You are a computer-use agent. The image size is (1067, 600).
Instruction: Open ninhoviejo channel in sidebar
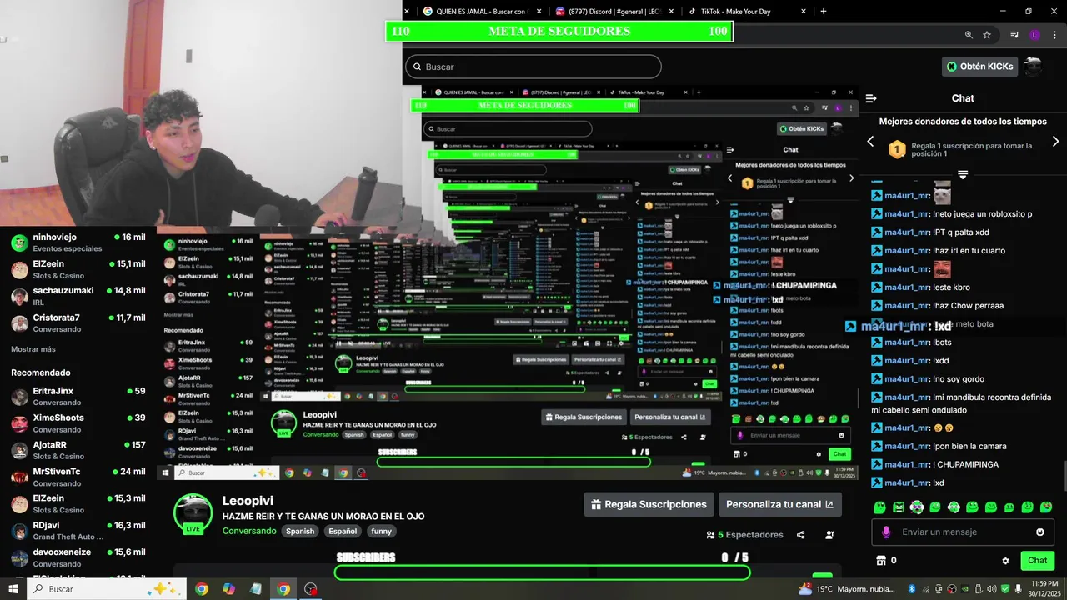tap(78, 242)
